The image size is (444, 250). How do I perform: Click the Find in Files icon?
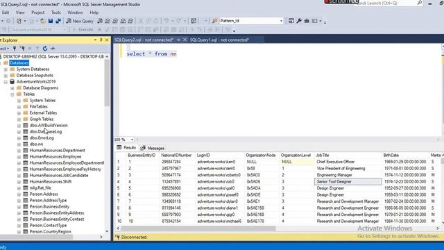click(215, 21)
